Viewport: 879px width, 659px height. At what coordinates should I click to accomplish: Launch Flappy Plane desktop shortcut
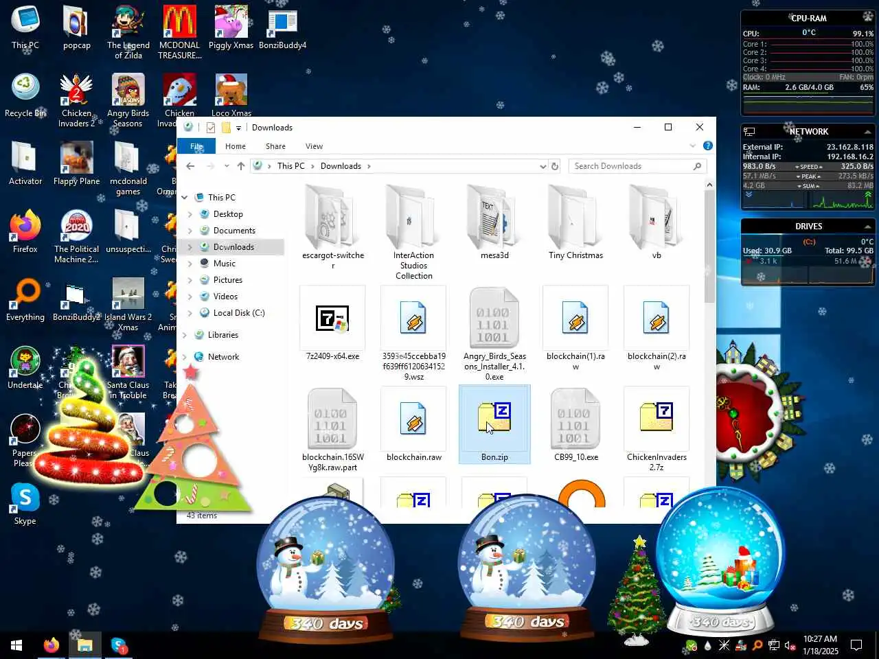click(76, 163)
